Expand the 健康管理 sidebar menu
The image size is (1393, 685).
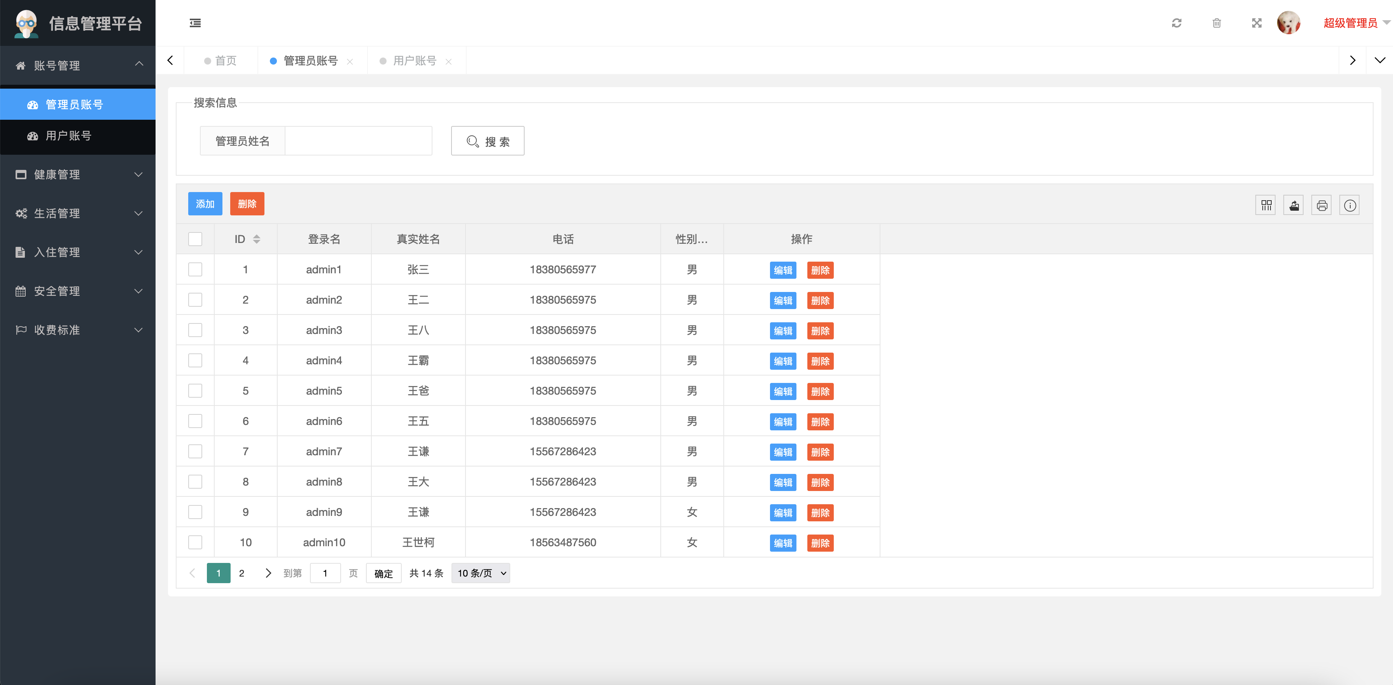78,175
